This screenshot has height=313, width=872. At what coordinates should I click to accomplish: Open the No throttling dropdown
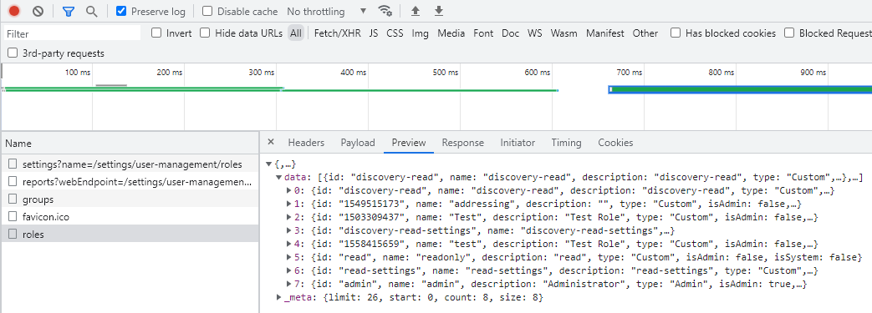[326, 11]
